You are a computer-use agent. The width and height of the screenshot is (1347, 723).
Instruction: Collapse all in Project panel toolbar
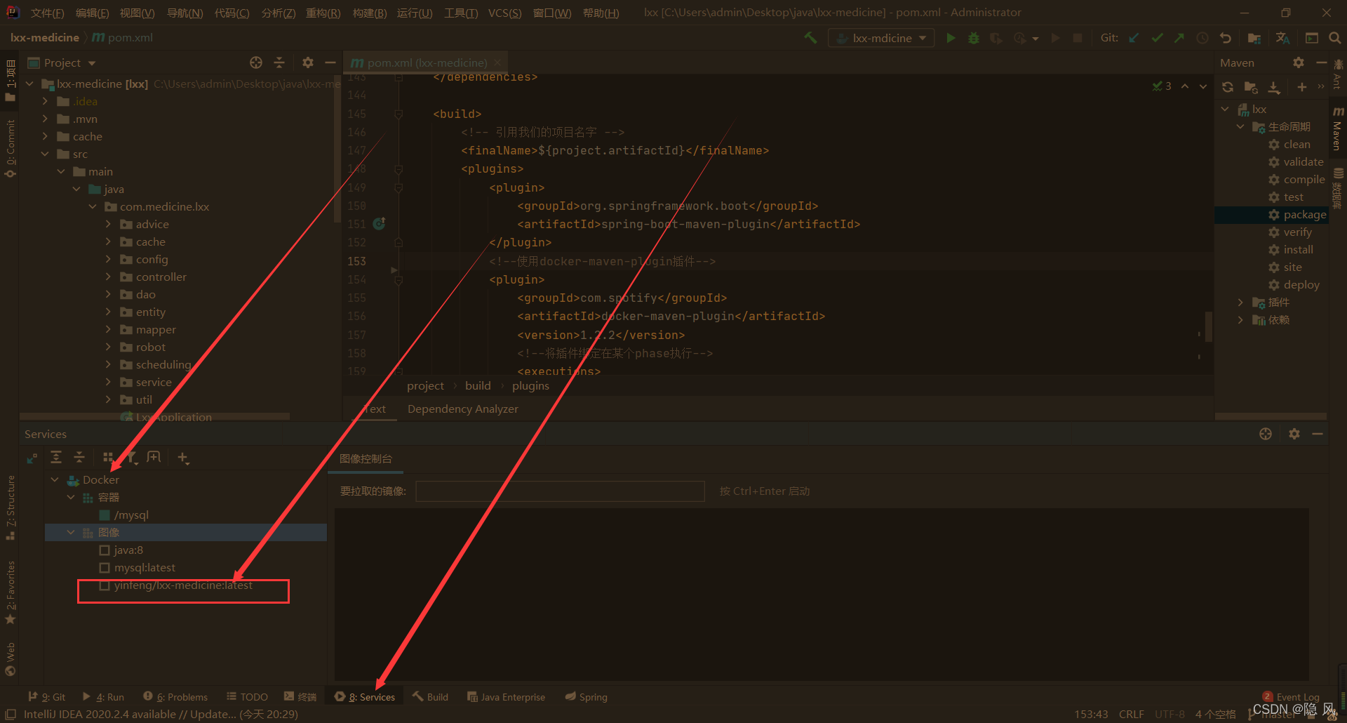pyautogui.click(x=279, y=62)
